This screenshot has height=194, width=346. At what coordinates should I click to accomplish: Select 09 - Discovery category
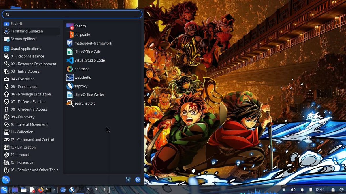click(x=31, y=117)
